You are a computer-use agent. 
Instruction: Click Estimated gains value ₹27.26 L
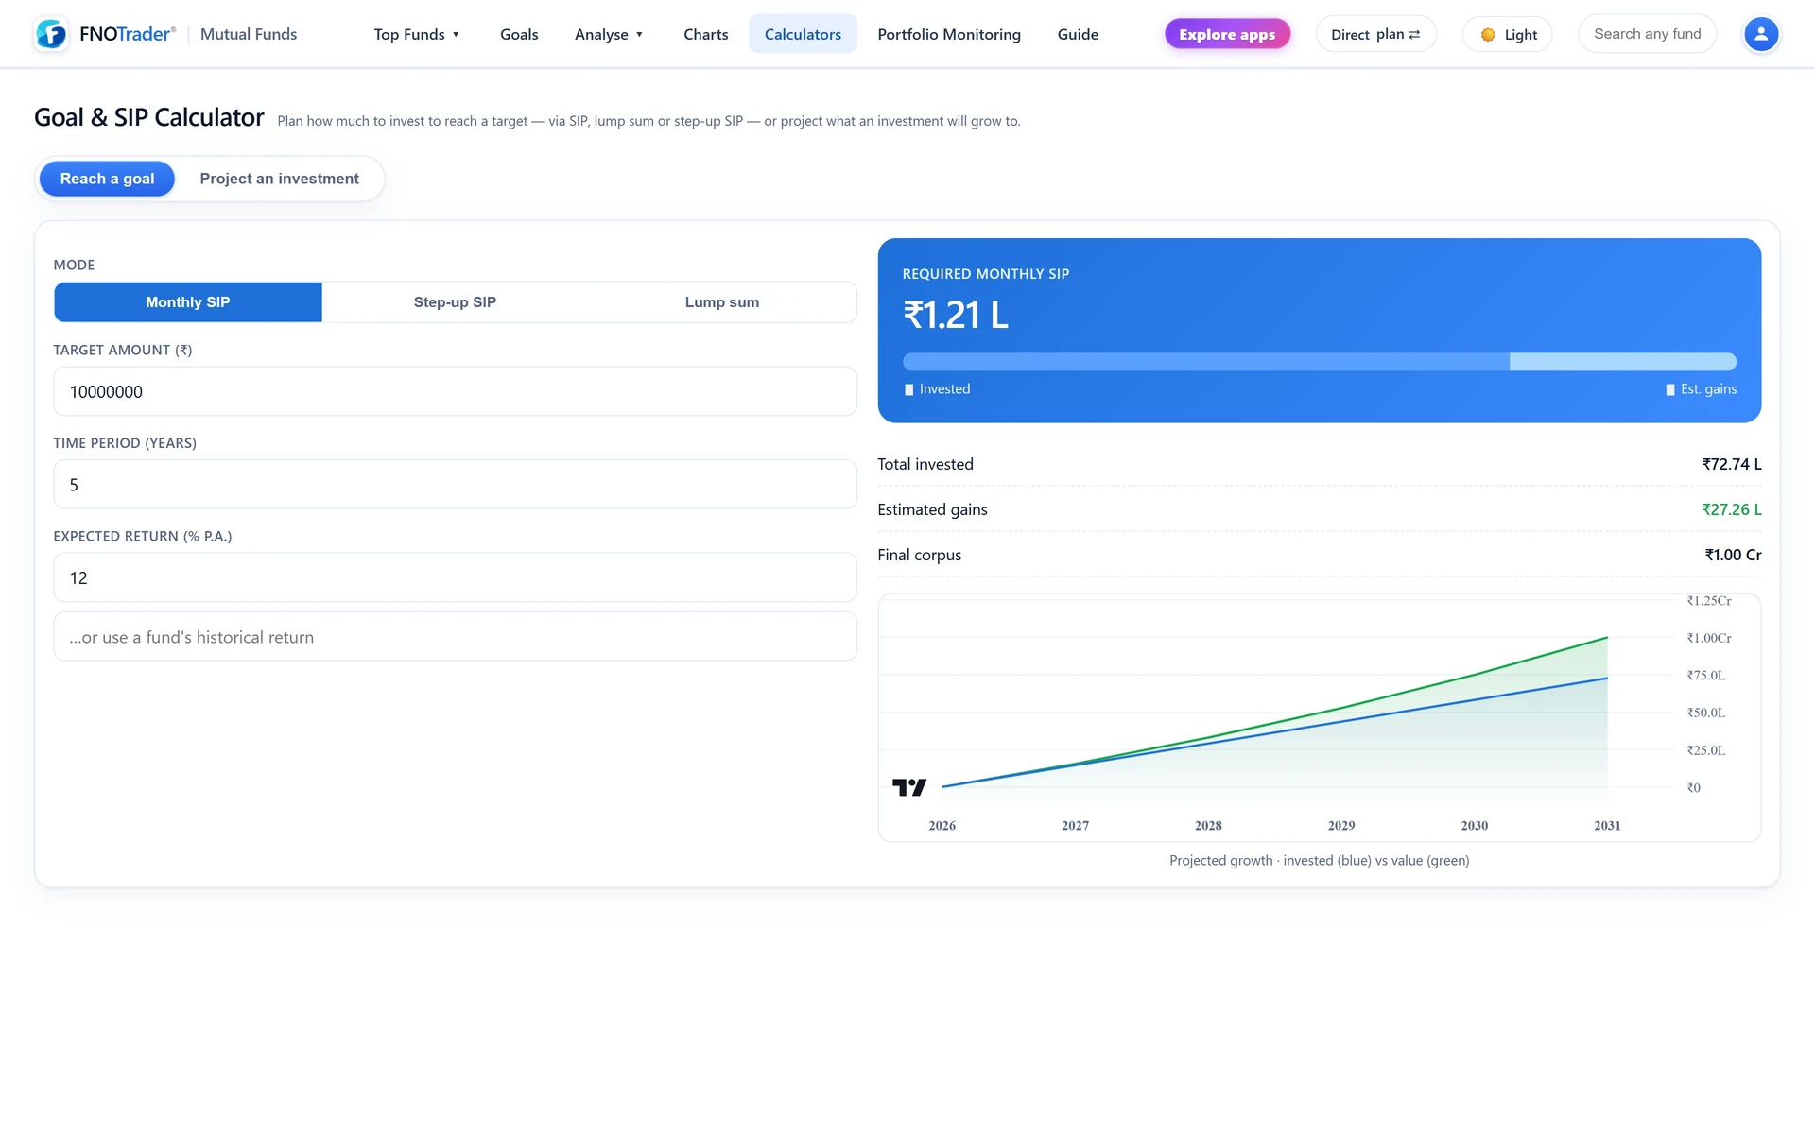click(1732, 509)
